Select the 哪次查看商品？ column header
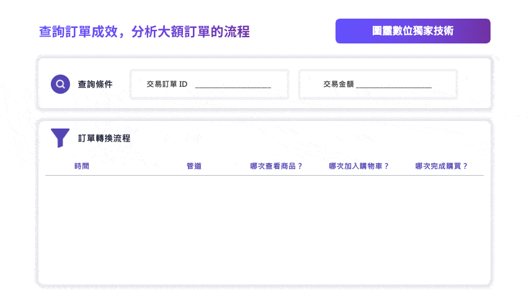529x298 pixels. [277, 166]
